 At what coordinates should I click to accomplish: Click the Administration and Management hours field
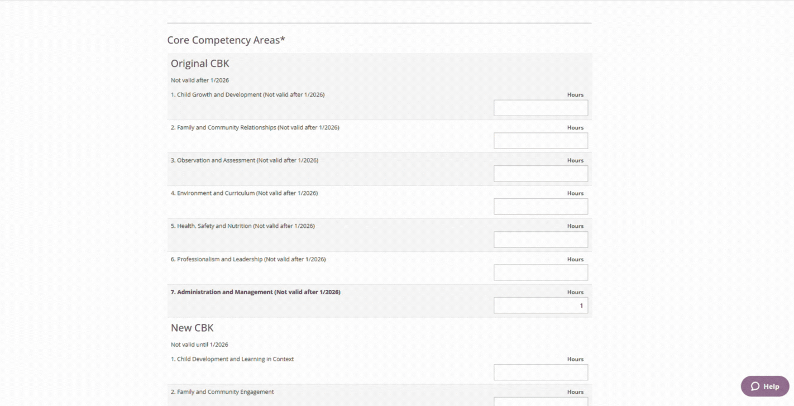point(541,305)
